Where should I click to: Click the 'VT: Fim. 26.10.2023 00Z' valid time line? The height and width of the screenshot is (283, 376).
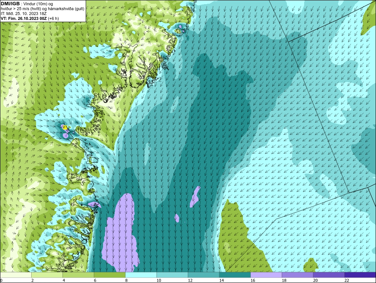[x=30, y=18]
